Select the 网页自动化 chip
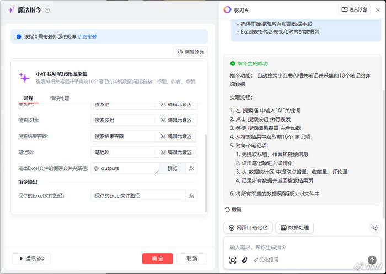This screenshot has width=386, height=274. point(248,228)
